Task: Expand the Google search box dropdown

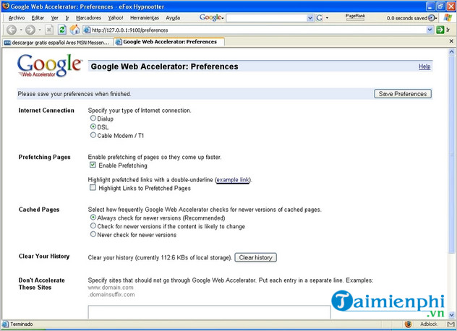Action: [x=310, y=18]
